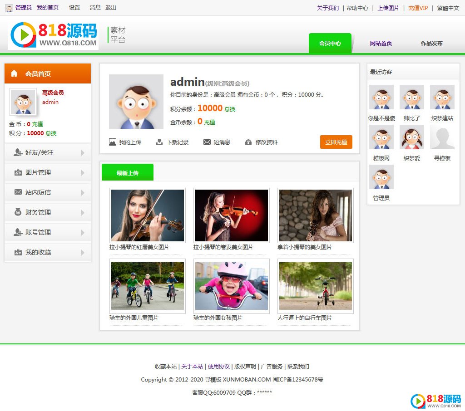Viewport: 465px width, 411px height.
Task: Click footer link 收藏本站
Action: pos(166,366)
